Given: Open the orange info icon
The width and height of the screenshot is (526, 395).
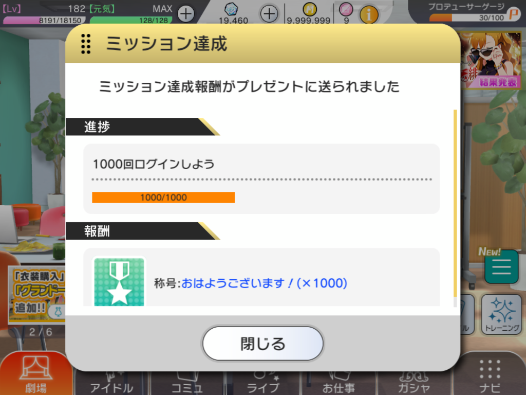Looking at the screenshot, I should (369, 14).
